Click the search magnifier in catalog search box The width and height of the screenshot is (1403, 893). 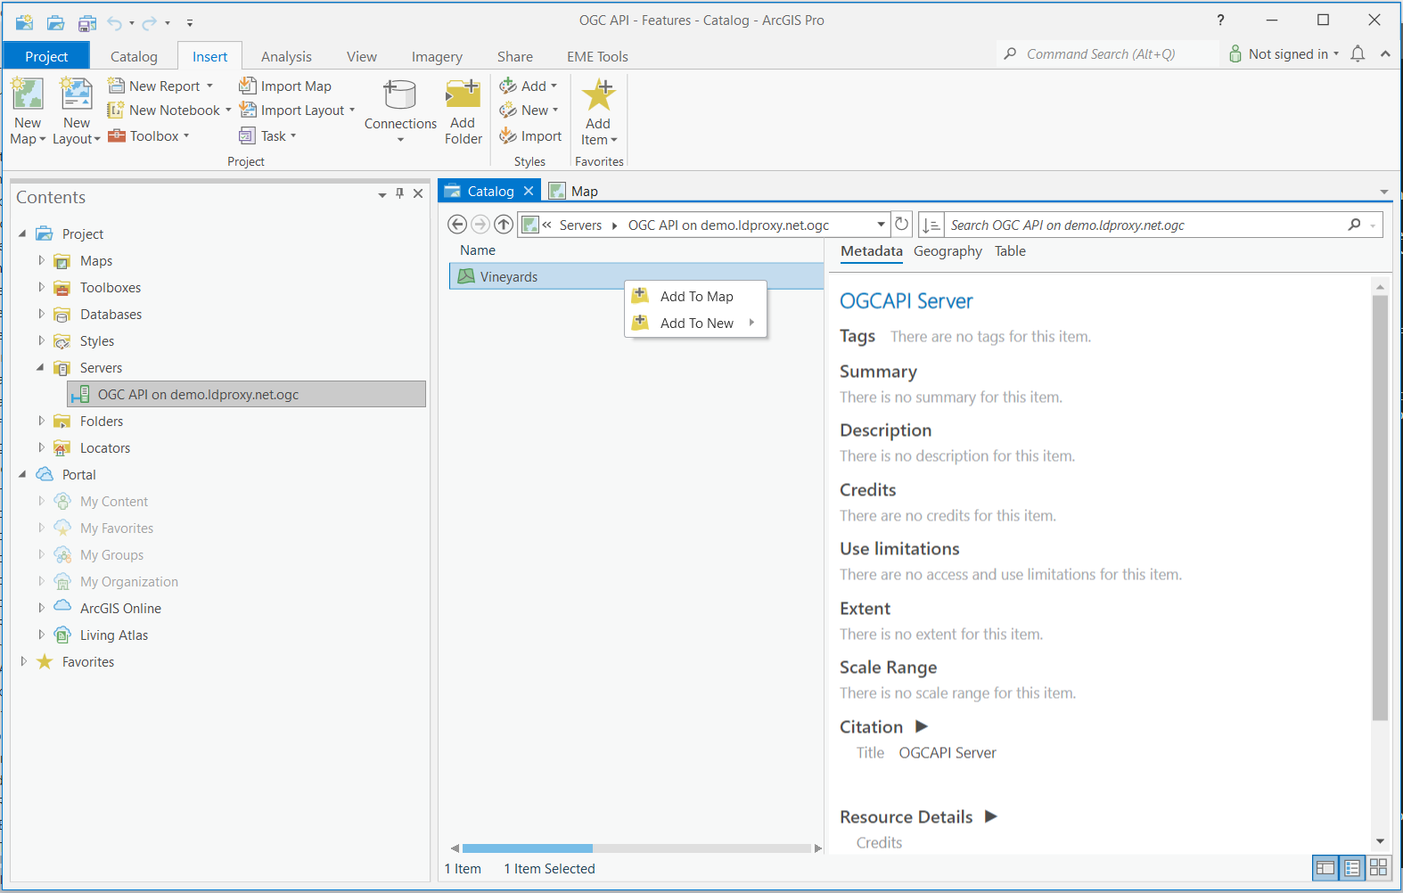(x=1355, y=225)
